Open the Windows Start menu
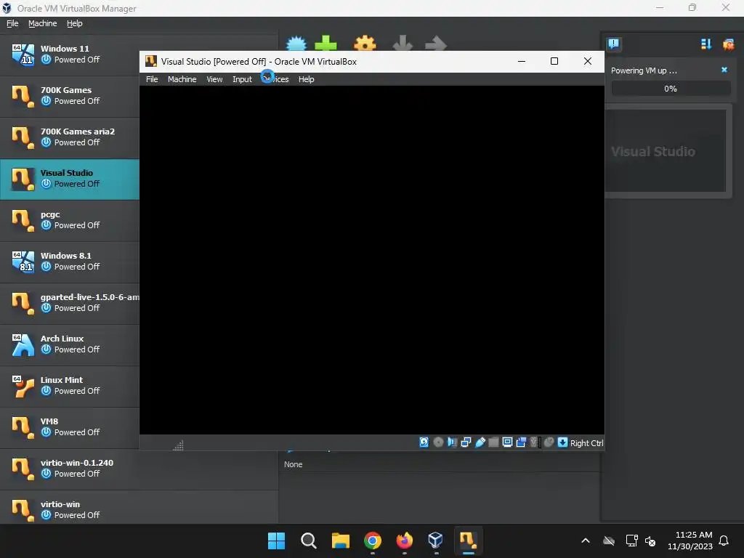This screenshot has height=558, width=744. point(276,541)
